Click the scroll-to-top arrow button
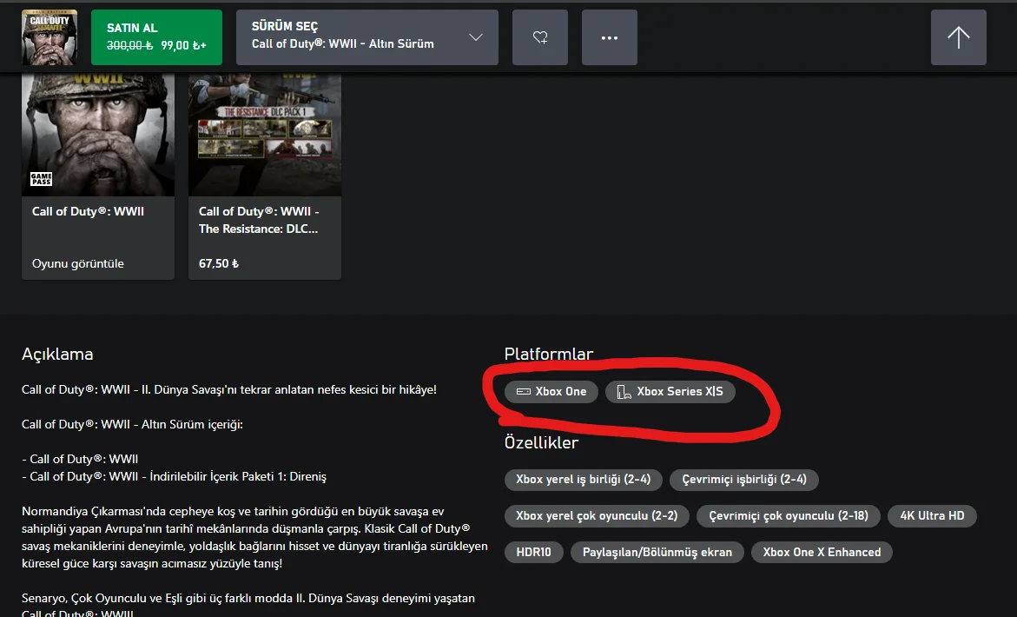The image size is (1017, 617). pos(958,37)
